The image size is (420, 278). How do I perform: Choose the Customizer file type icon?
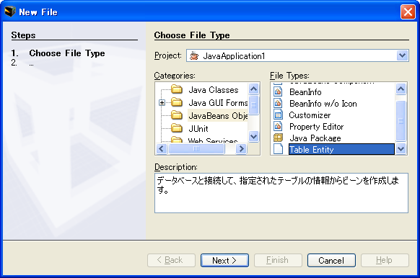[278, 115]
